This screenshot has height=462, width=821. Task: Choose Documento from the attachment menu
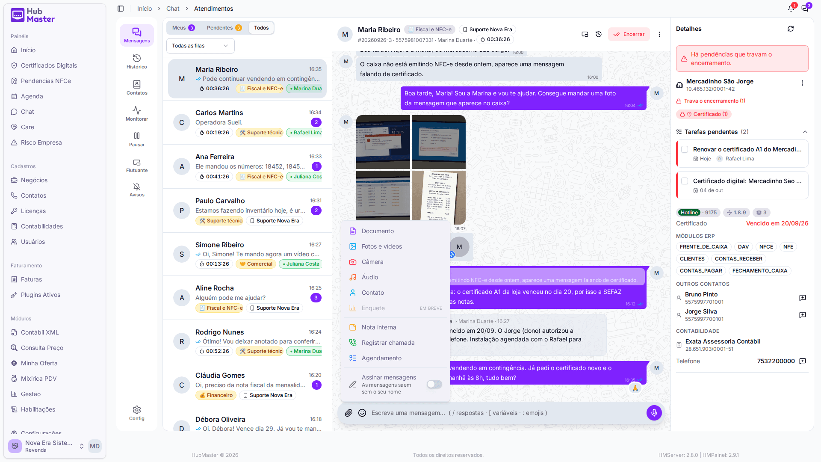396,231
